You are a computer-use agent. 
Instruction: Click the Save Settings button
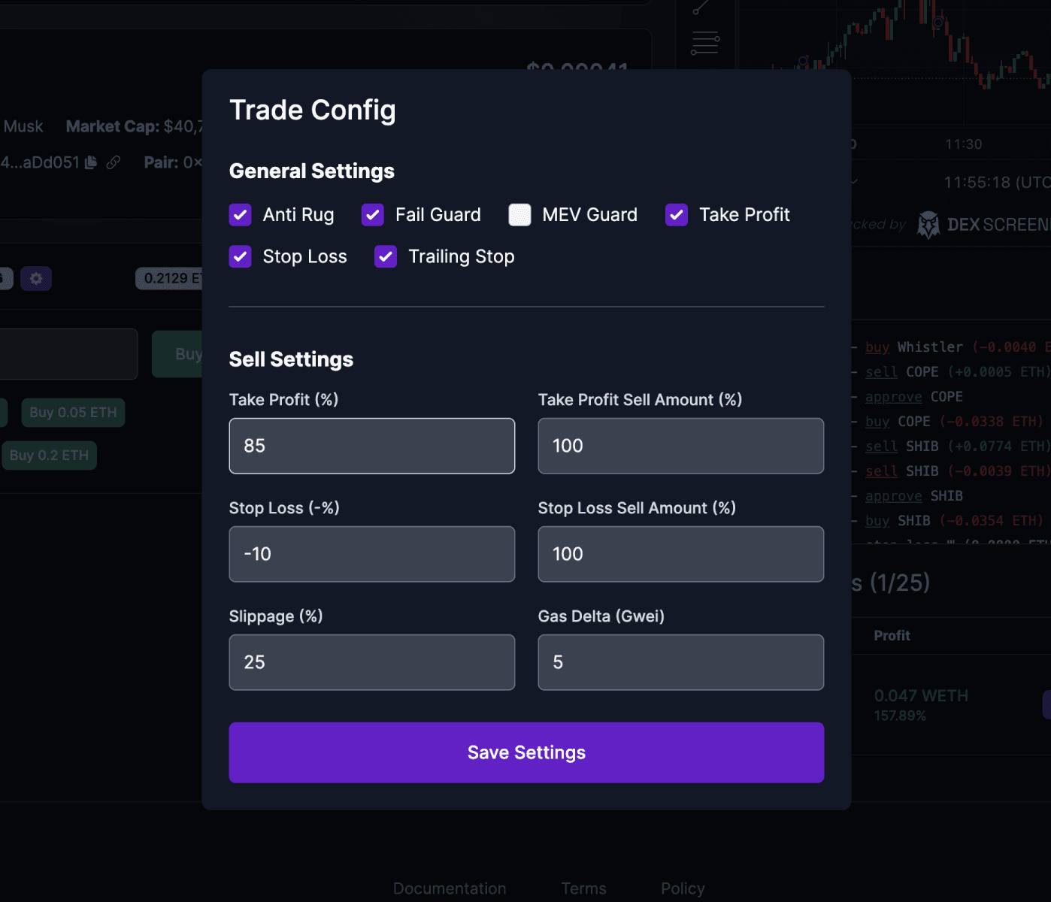[x=526, y=752]
